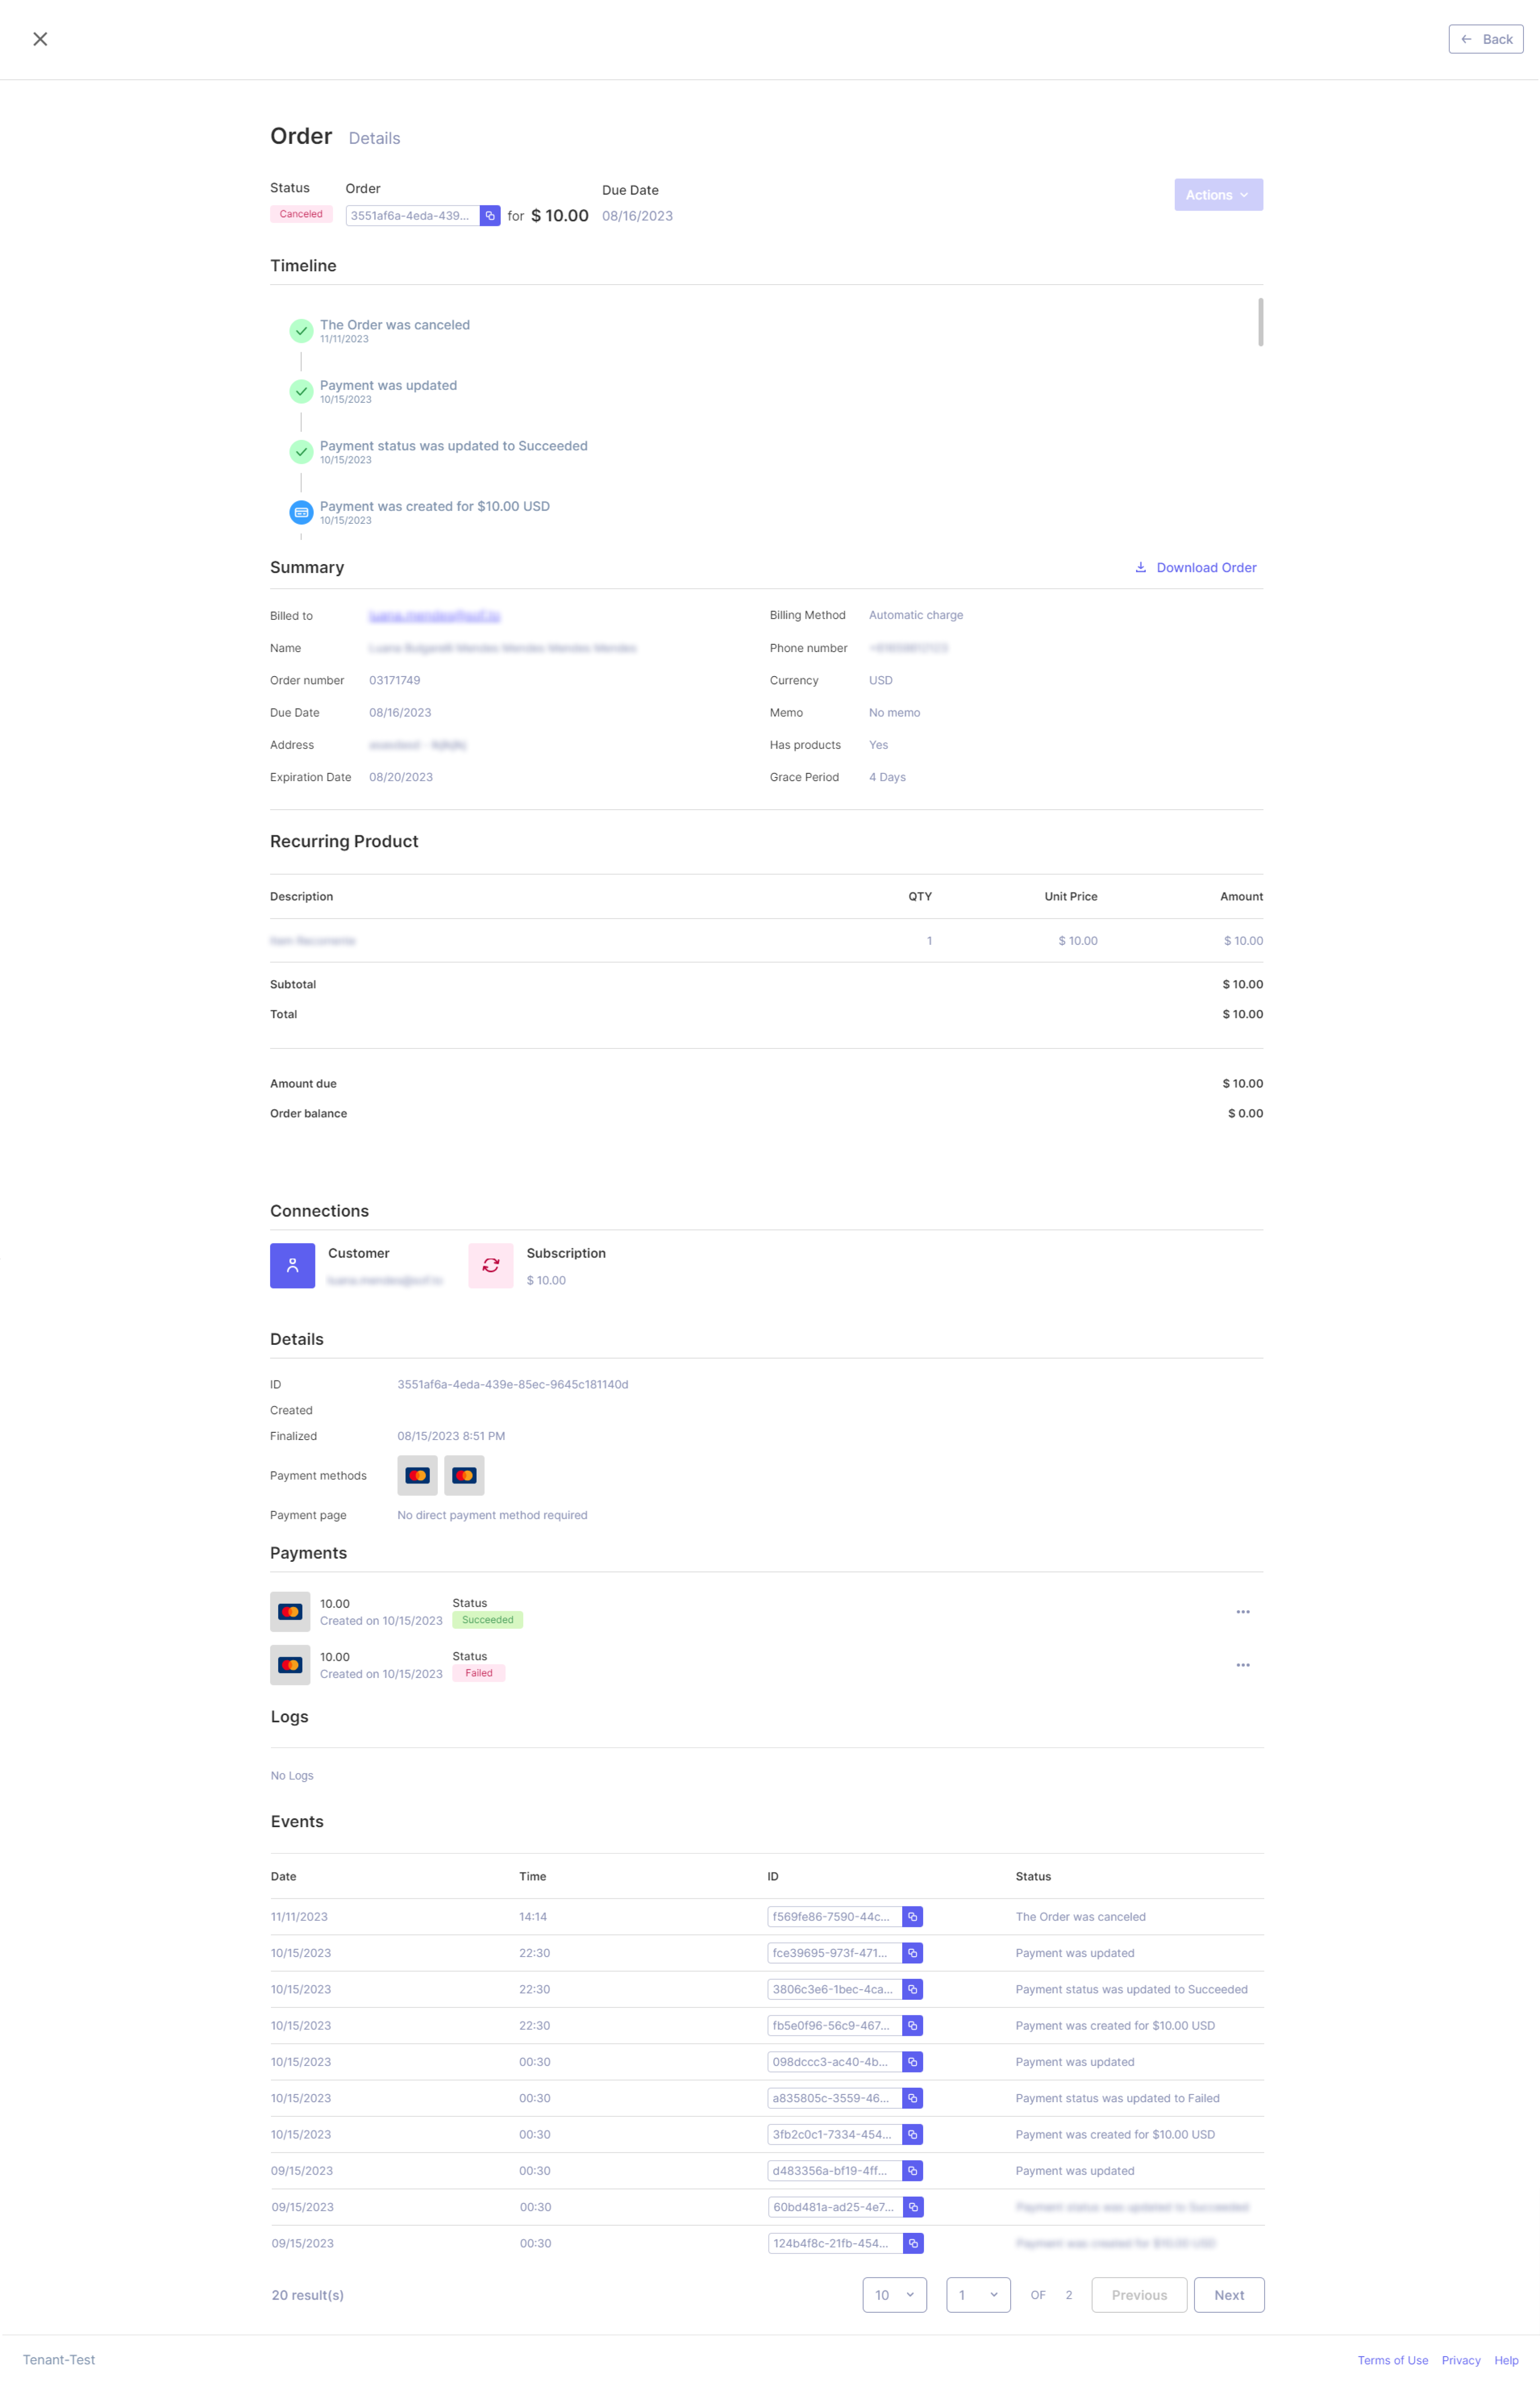
Task: Select the second Mastercard payment method icon
Action: click(464, 1475)
